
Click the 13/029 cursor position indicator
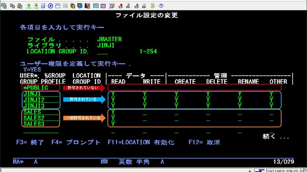(283, 162)
